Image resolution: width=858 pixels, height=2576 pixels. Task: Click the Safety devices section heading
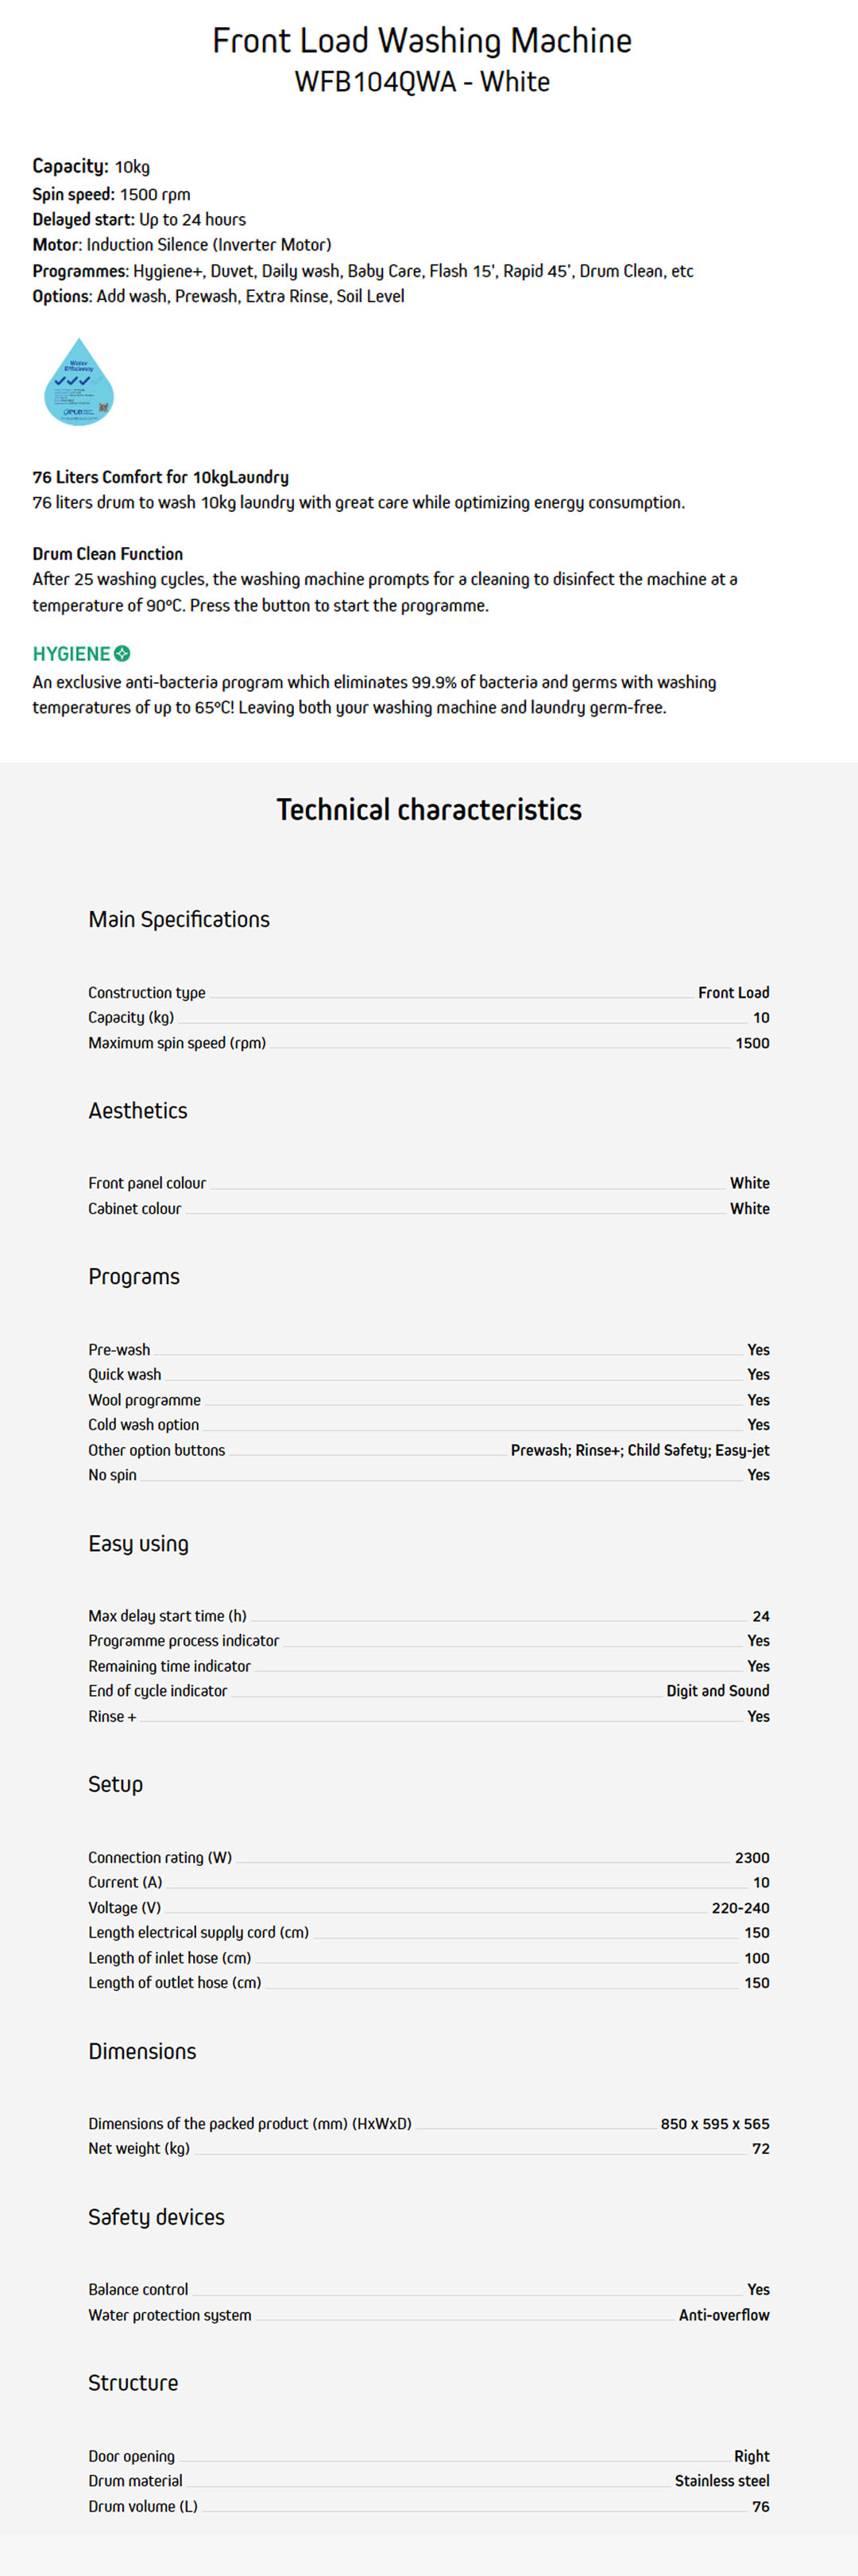tap(156, 2218)
